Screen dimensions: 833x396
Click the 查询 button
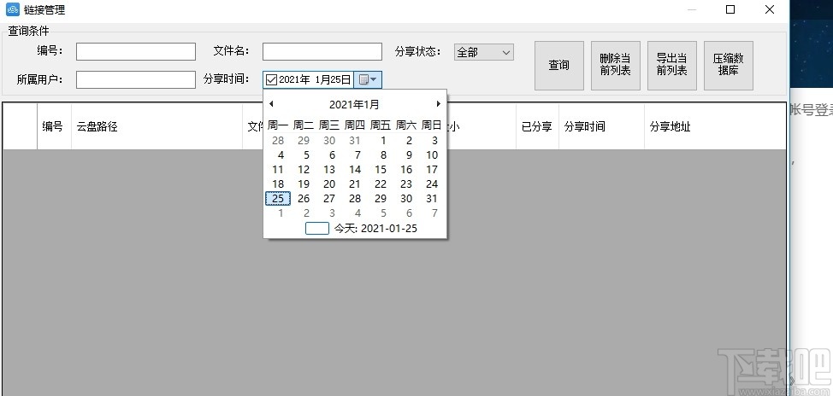point(558,66)
